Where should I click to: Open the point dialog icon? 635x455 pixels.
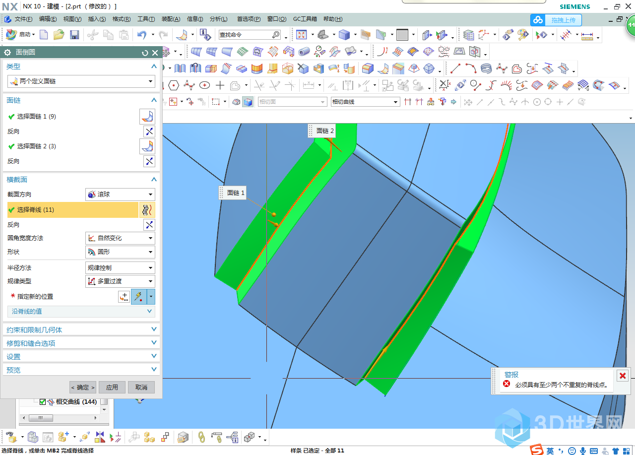pos(124,297)
